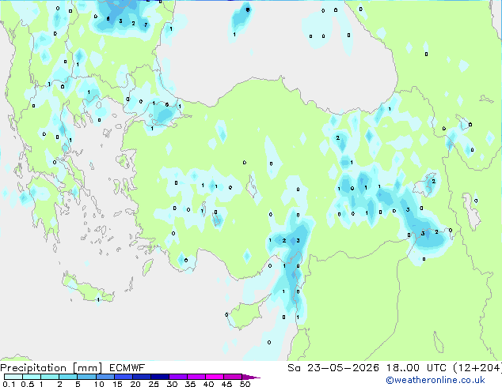Click the '50' legend scale label
The width and height of the screenshot is (502, 387).
click(245, 384)
